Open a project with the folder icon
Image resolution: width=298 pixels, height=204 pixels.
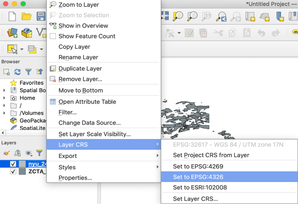[x=26, y=16]
